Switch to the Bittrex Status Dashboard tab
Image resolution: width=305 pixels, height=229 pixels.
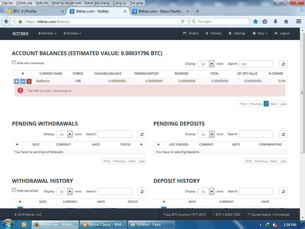click(161, 11)
